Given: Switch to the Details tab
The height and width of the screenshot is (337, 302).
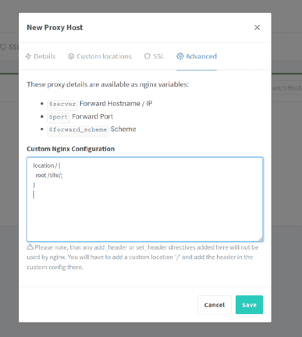Looking at the screenshot, I should [40, 56].
